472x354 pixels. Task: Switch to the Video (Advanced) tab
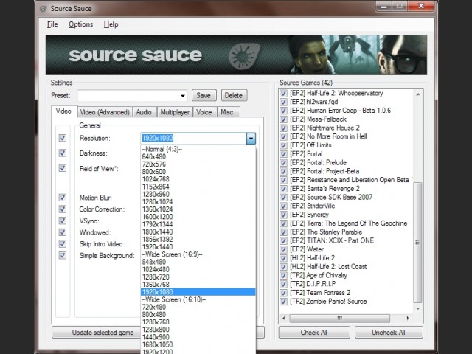(105, 112)
